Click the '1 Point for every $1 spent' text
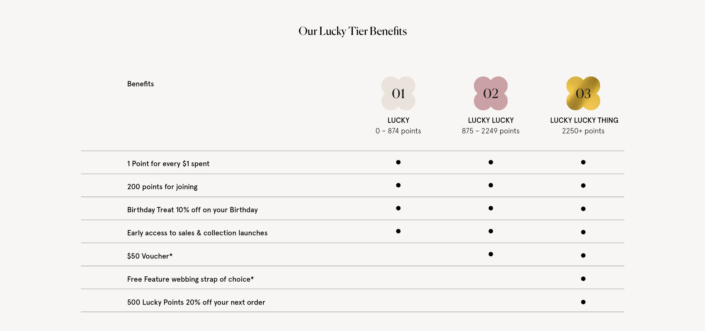 [168, 164]
